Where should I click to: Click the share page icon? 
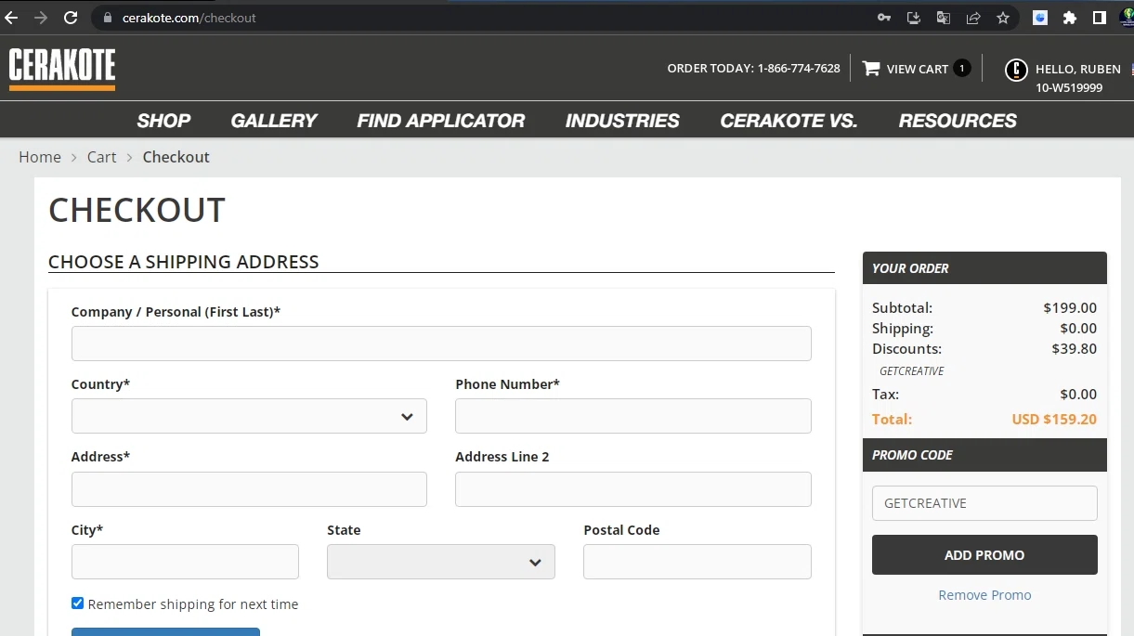pyautogui.click(x=973, y=18)
